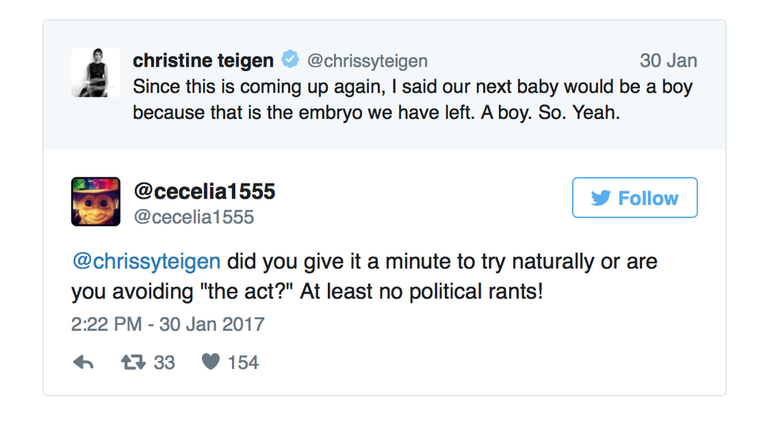The height and width of the screenshot is (421, 776).
Task: Click the like count 154
Action: [x=243, y=362]
